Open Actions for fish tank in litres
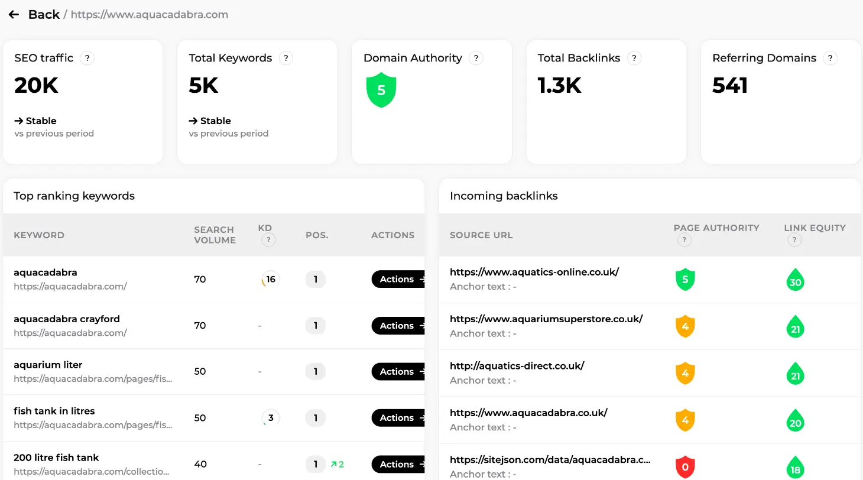Screen dimensions: 863x480 pyautogui.click(x=399, y=418)
